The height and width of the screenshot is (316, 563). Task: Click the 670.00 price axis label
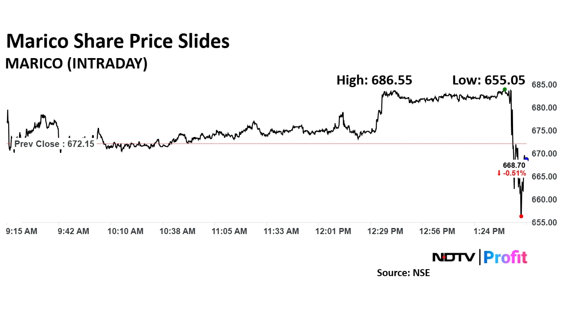(x=544, y=153)
